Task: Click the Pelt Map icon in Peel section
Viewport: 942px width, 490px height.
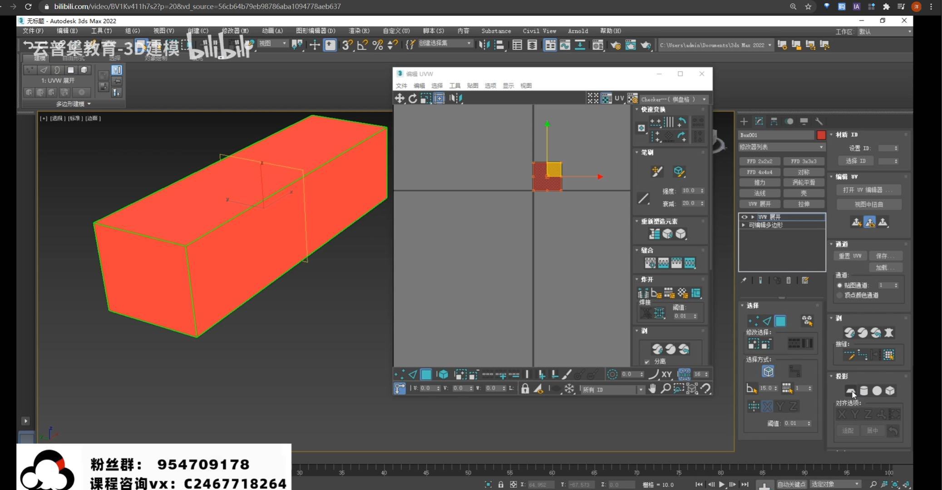Action: pyautogui.click(x=888, y=333)
